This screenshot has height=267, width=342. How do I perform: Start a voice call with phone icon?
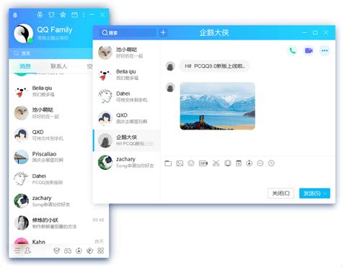click(x=292, y=50)
